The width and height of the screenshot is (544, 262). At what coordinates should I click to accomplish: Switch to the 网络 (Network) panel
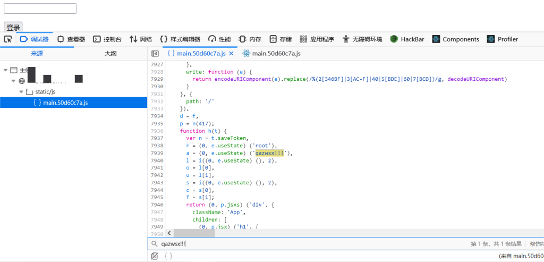(141, 39)
